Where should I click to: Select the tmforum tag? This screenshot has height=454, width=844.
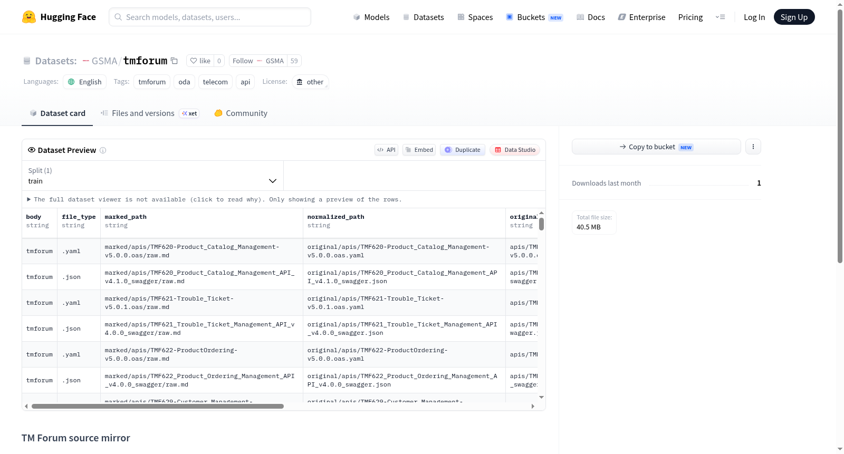pos(152,82)
